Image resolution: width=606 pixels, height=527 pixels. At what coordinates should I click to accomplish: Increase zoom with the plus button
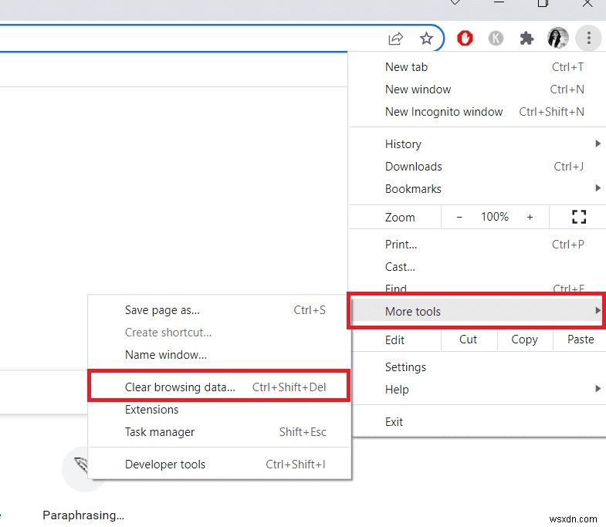pos(530,217)
